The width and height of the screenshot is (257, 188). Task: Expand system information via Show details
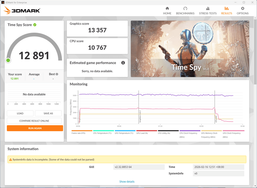[x=127, y=182]
